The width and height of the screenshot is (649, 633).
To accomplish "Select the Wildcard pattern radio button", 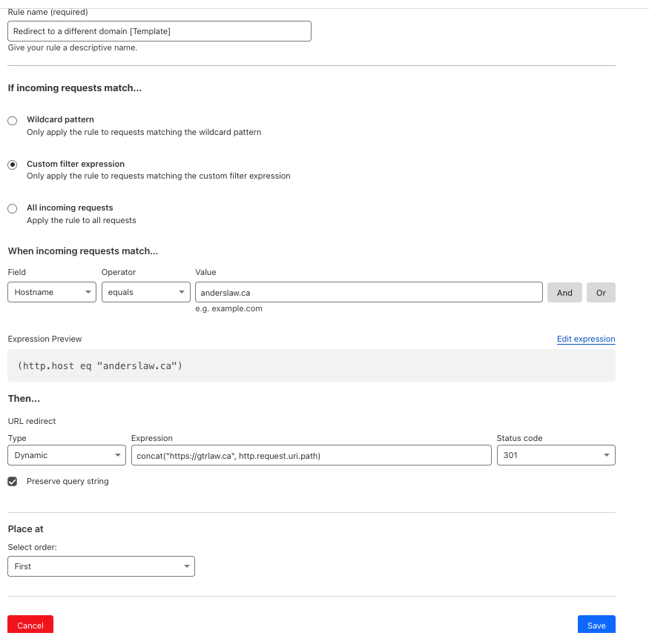I will [13, 121].
